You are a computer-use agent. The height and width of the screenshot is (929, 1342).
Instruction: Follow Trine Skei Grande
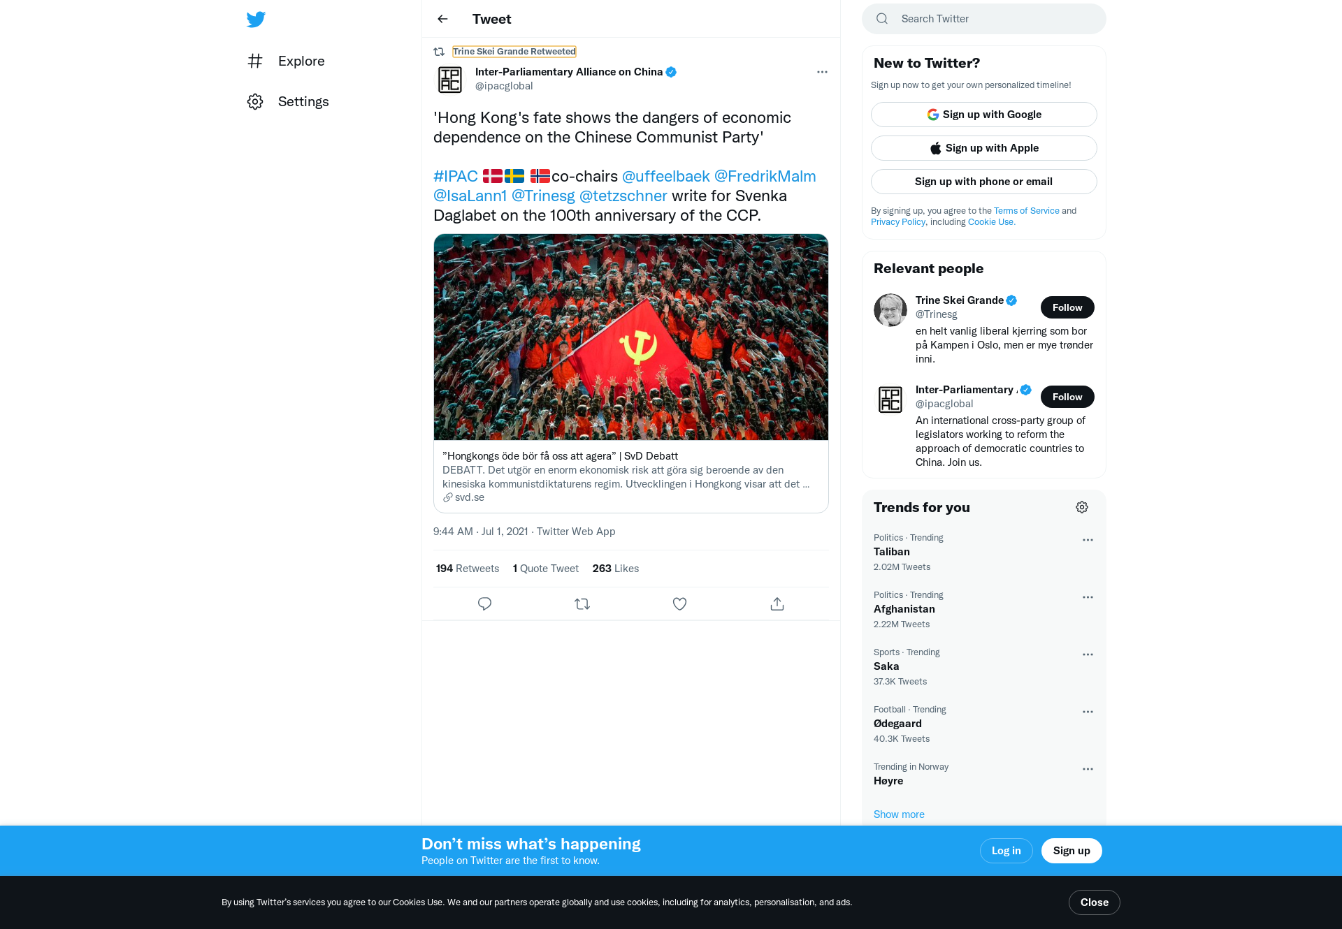click(x=1067, y=307)
